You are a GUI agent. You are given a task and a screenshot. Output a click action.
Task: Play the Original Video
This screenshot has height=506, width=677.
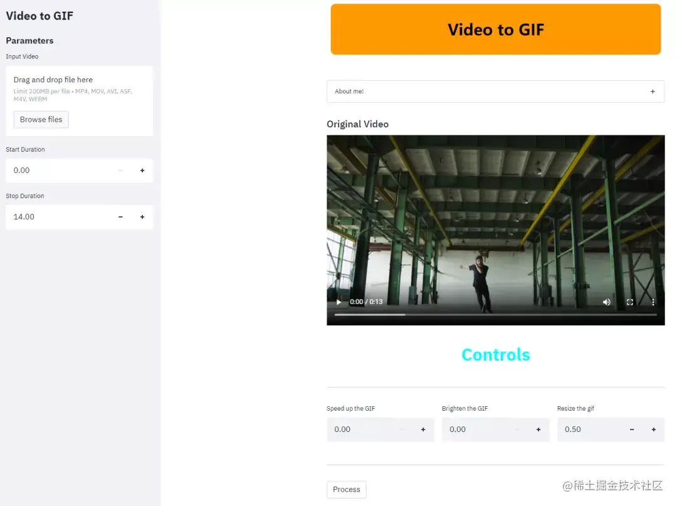[x=338, y=302]
